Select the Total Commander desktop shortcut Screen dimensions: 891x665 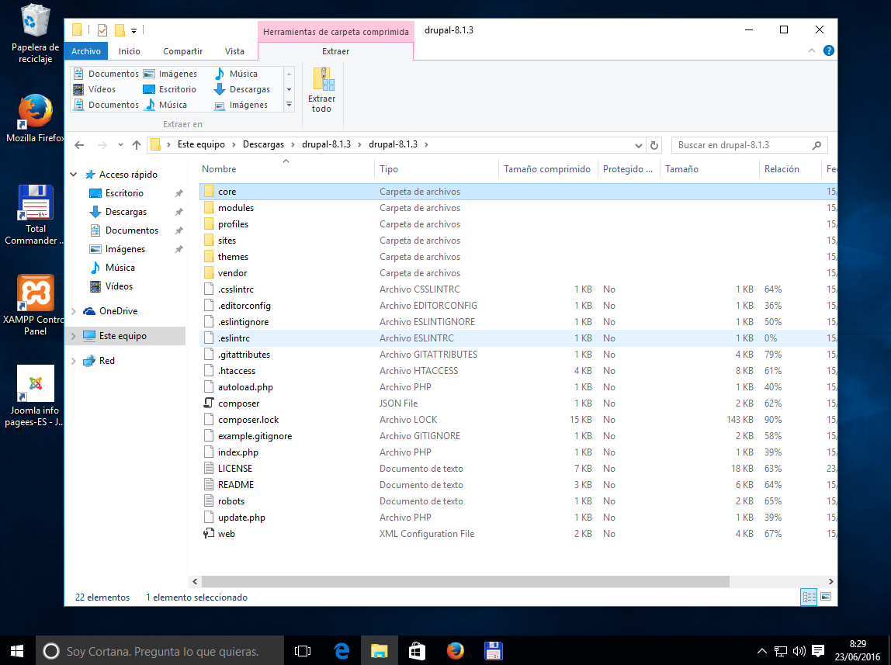pyautogui.click(x=35, y=215)
